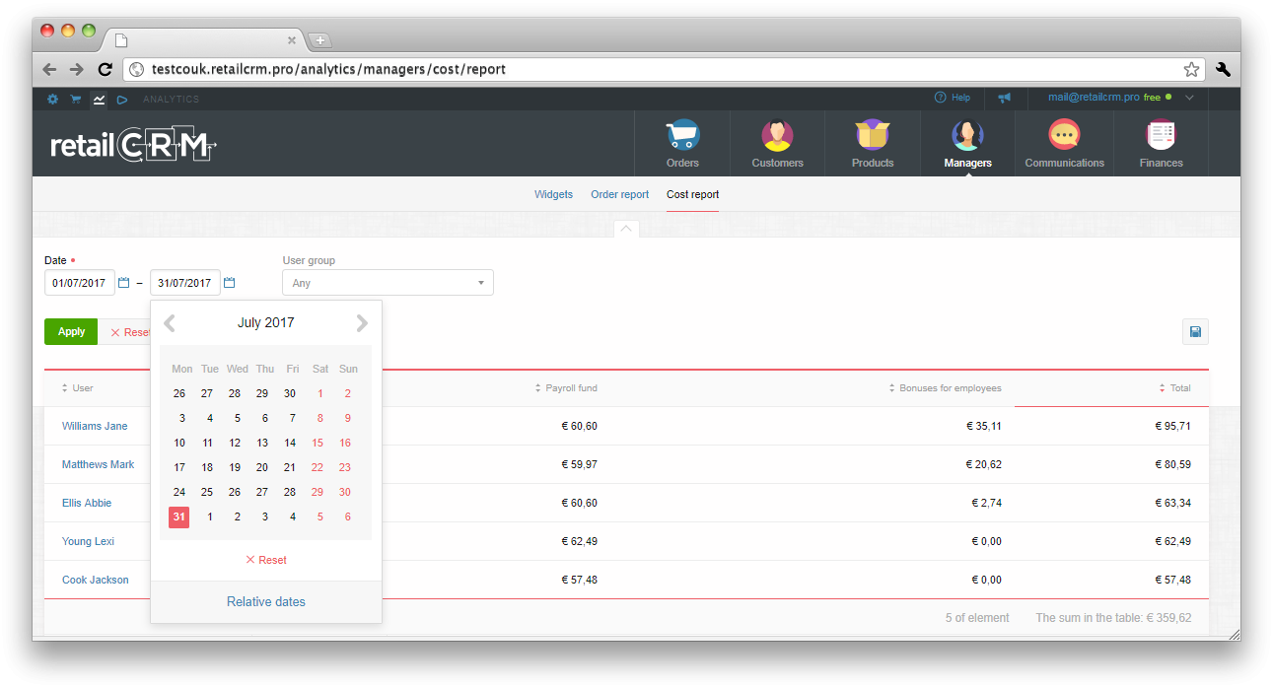Click the € 62,49 payroll fund cell
The image size is (1273, 688).
point(579,541)
